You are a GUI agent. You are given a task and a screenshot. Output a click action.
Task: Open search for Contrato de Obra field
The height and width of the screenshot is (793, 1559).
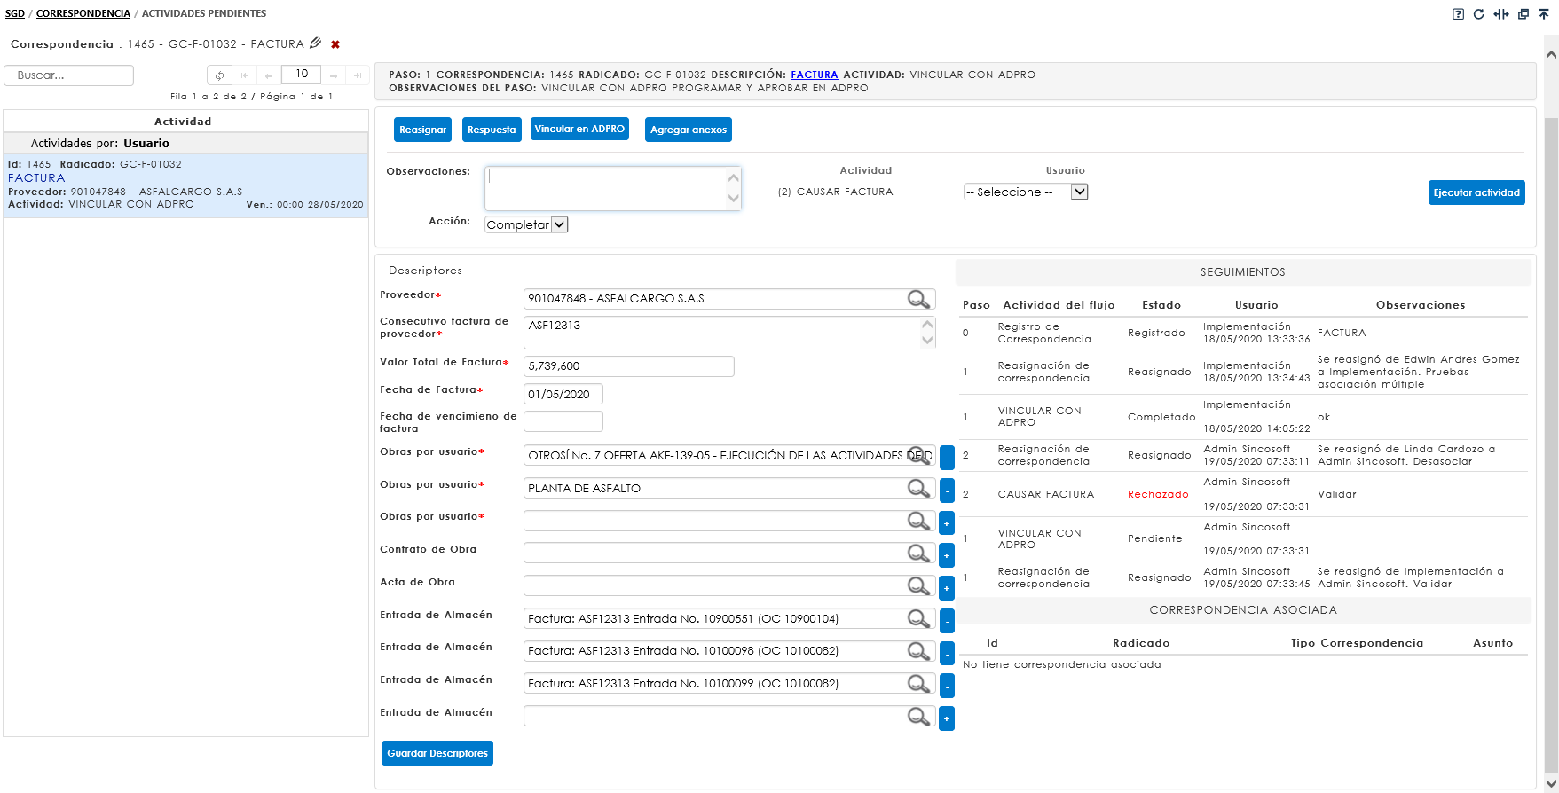pos(918,554)
